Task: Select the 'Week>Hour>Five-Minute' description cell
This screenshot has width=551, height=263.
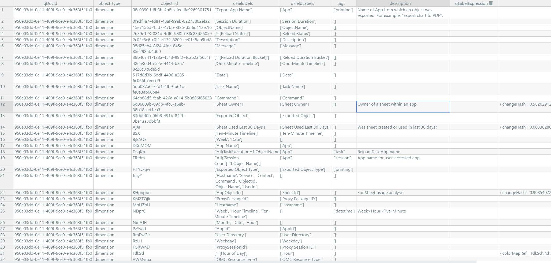Action: pyautogui.click(x=403, y=214)
